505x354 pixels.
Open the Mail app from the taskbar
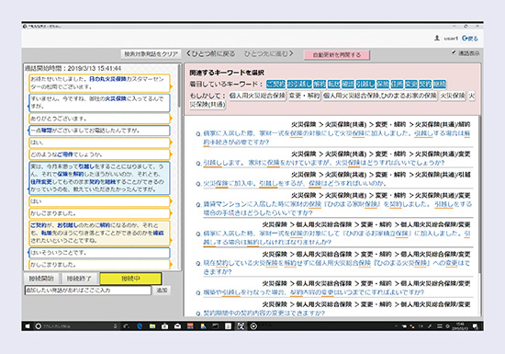177,326
